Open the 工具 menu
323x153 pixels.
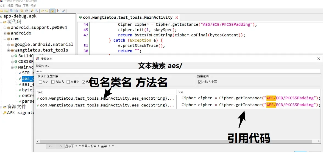click(x=26, y=6)
